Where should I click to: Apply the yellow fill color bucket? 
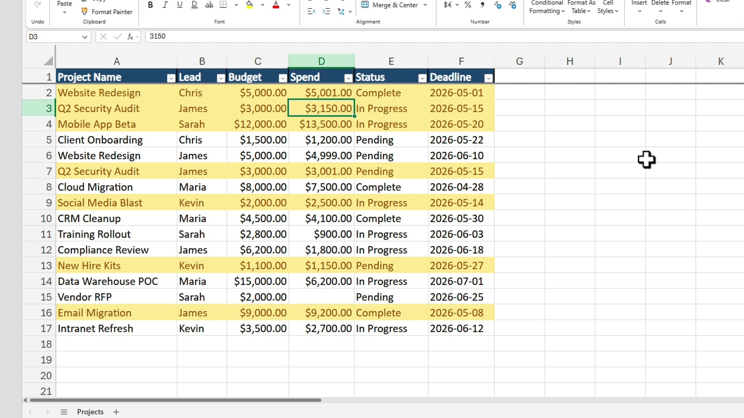point(250,5)
